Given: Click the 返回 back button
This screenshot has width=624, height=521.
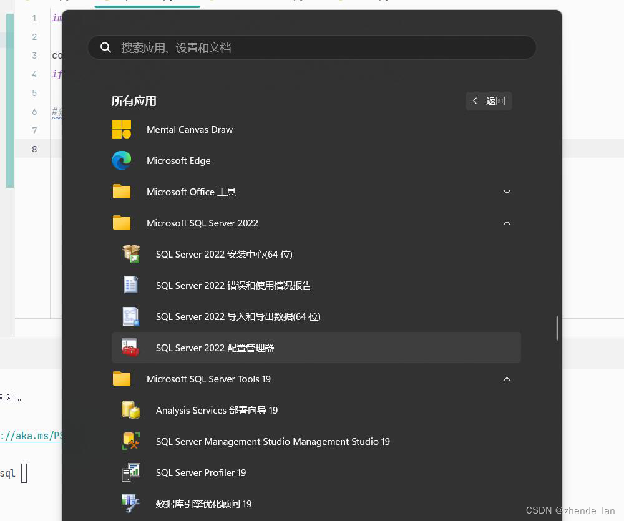Looking at the screenshot, I should click(x=489, y=101).
